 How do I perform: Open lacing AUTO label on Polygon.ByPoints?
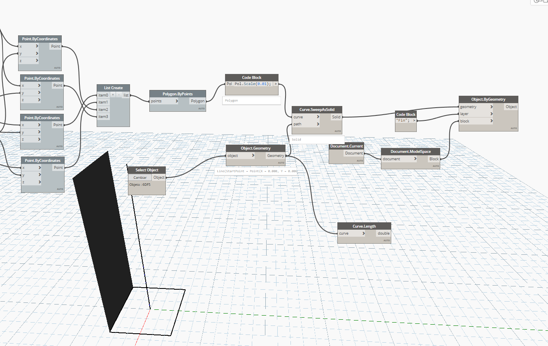(201, 108)
